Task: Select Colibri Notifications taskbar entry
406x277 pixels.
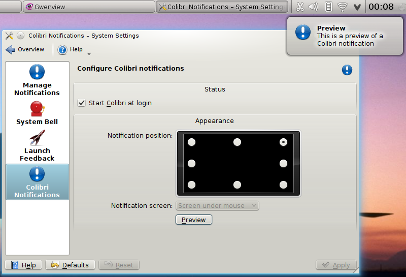Action: [222, 7]
